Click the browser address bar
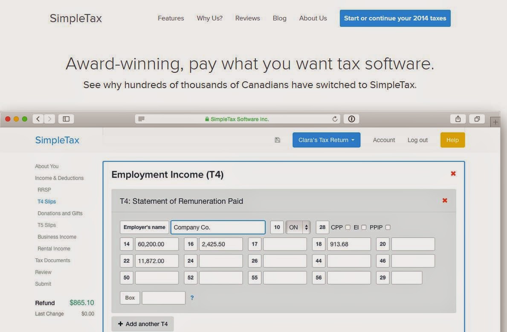 point(238,119)
